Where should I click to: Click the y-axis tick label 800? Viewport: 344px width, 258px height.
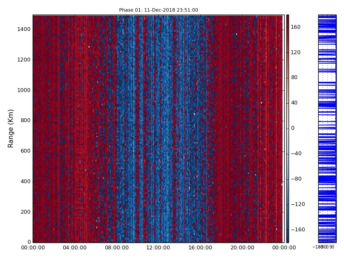click(25, 120)
